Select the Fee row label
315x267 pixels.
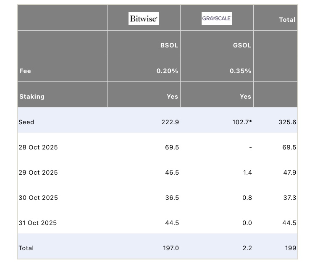coord(25,71)
